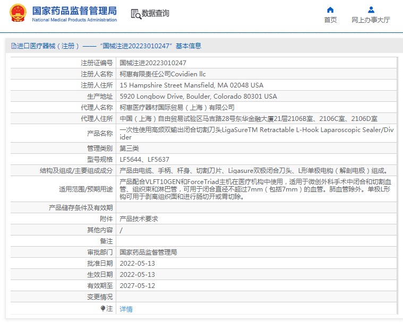Click the 产品技术要求 attachment cell
Image resolution: width=403 pixels, height=323 pixels.
tap(139, 219)
